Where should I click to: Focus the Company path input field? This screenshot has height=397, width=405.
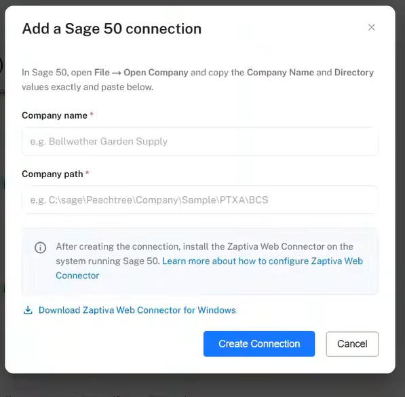pos(200,200)
